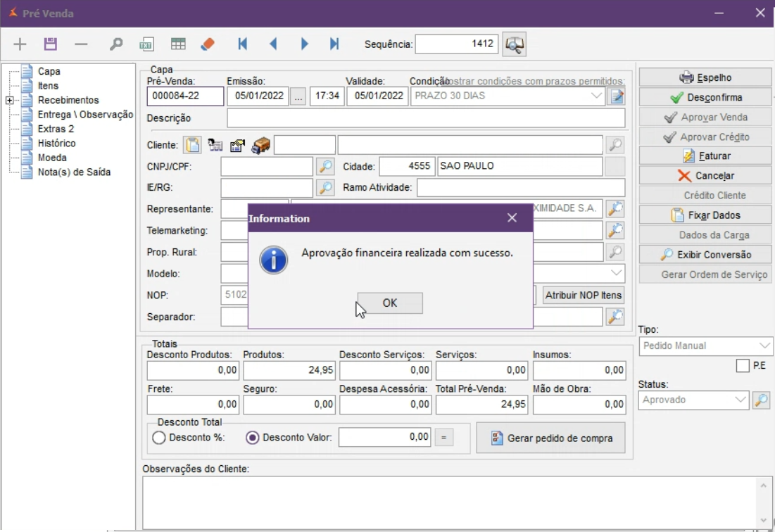Click the Descrição input field

point(425,118)
